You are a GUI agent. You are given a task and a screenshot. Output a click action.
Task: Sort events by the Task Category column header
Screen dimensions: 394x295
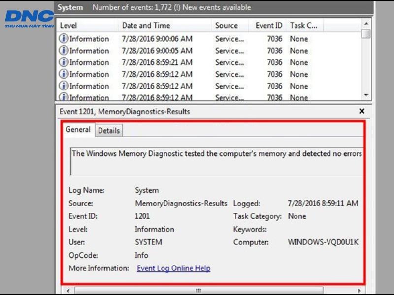coord(304,26)
